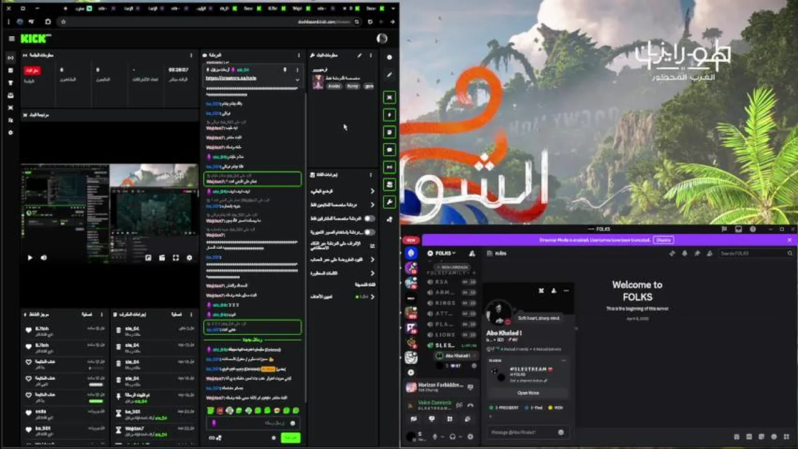Enter fullscreen on the stream preview
The image size is (798, 449).
click(x=175, y=258)
